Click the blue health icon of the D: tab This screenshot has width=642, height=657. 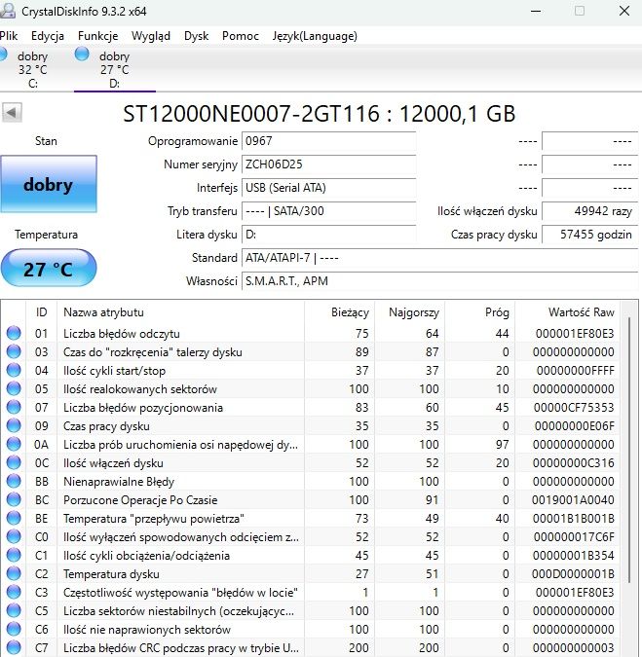[x=82, y=55]
